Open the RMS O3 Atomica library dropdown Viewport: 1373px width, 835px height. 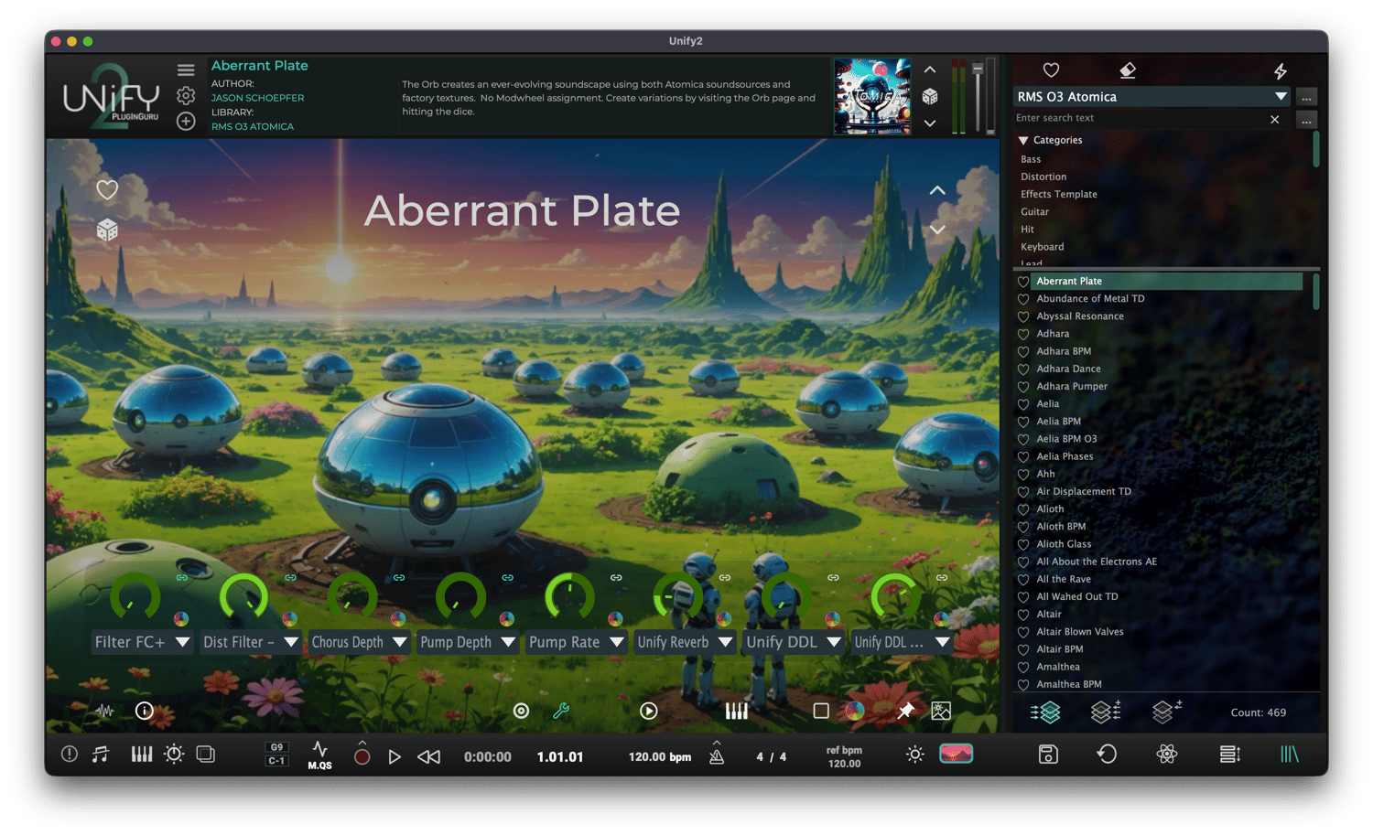(1151, 97)
